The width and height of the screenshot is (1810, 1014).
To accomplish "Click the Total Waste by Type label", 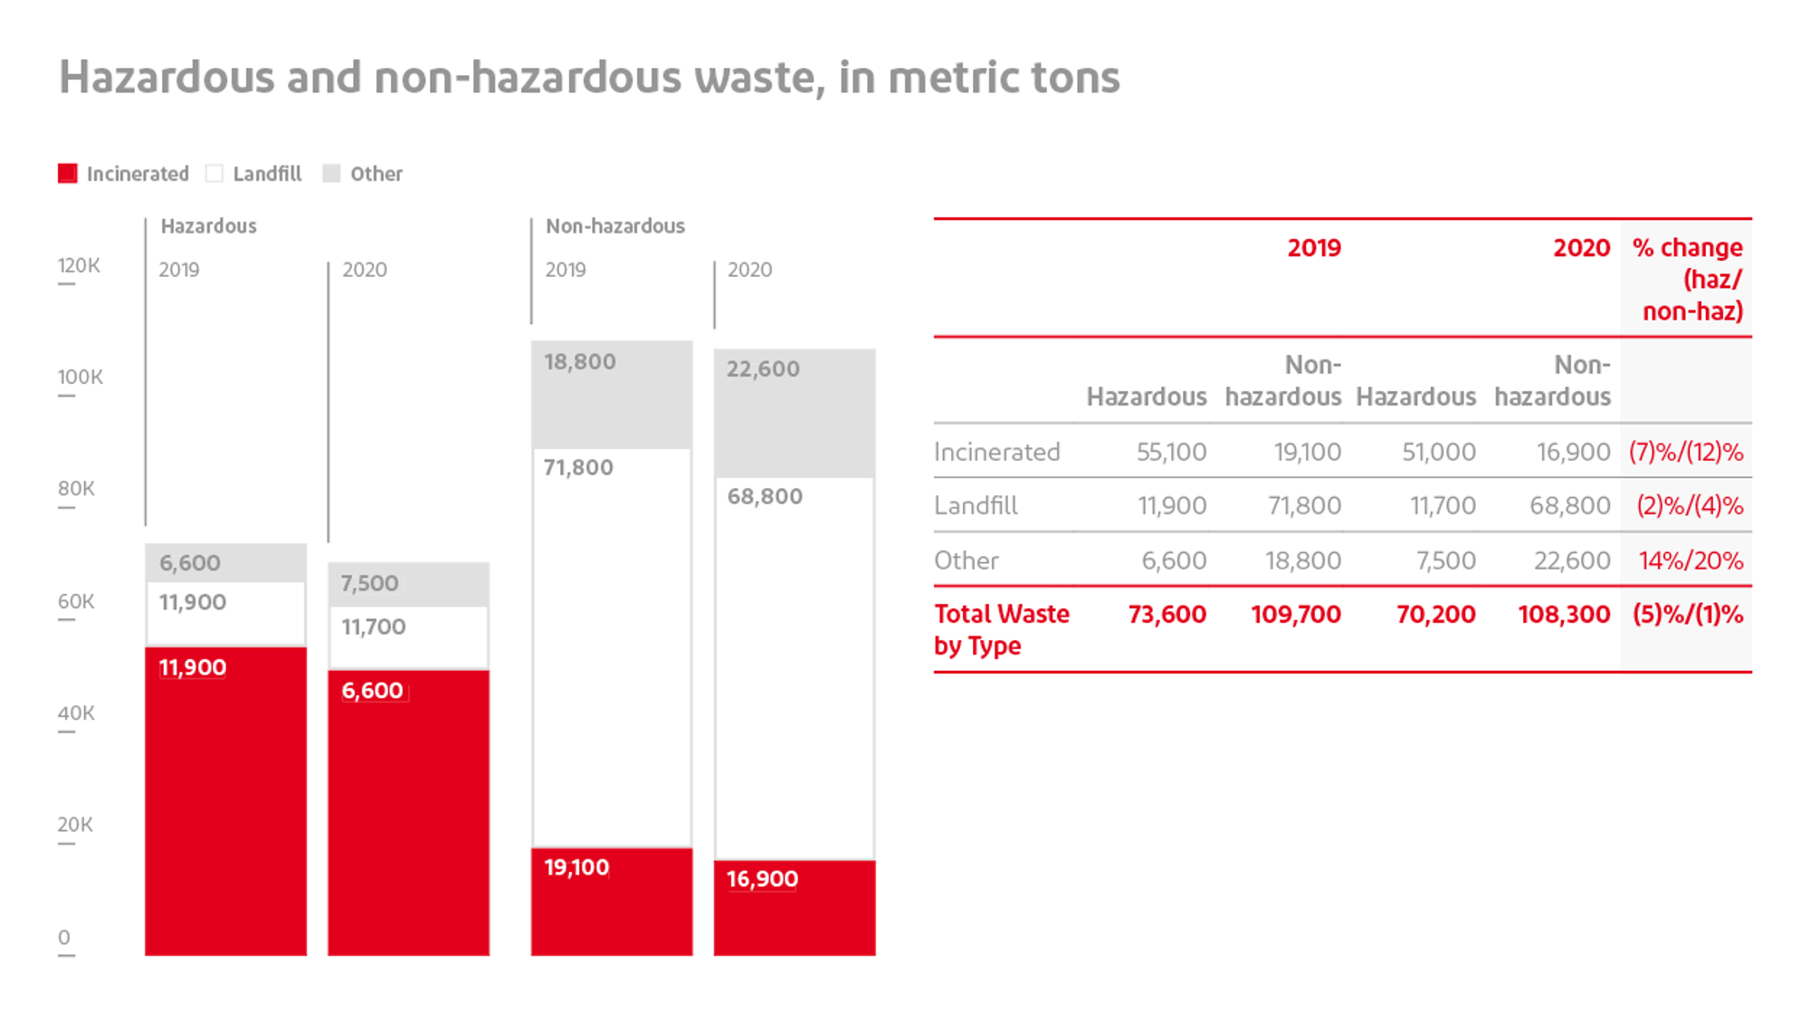I will tap(1001, 629).
